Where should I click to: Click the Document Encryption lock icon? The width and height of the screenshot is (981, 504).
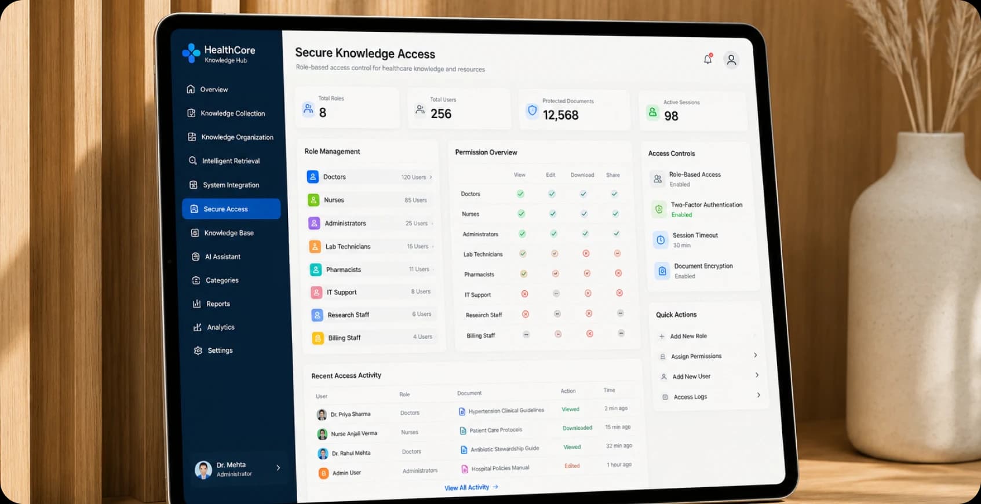(x=662, y=271)
